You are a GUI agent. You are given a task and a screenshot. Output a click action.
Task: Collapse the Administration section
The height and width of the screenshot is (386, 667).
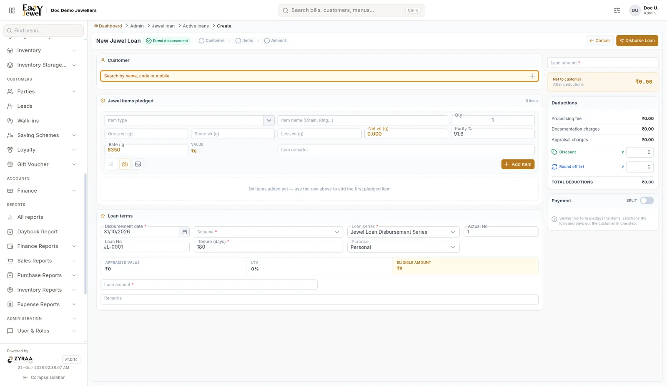click(x=74, y=319)
